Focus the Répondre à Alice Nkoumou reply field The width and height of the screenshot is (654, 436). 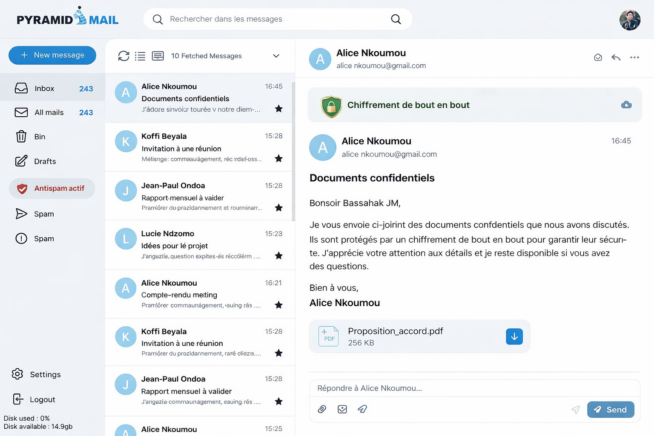click(475, 388)
